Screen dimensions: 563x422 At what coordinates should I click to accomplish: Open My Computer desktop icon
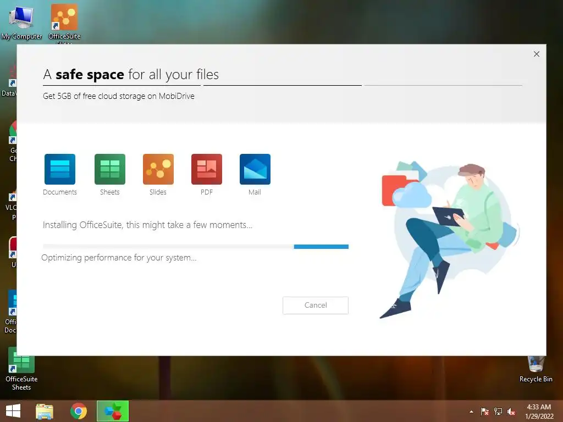pyautogui.click(x=21, y=22)
